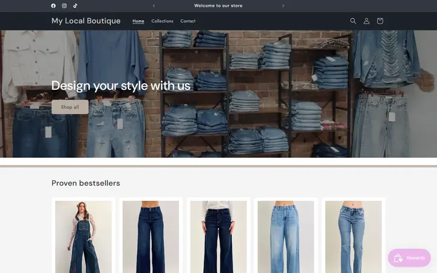
Task: Open the Rewards widget button
Action: click(x=410, y=258)
